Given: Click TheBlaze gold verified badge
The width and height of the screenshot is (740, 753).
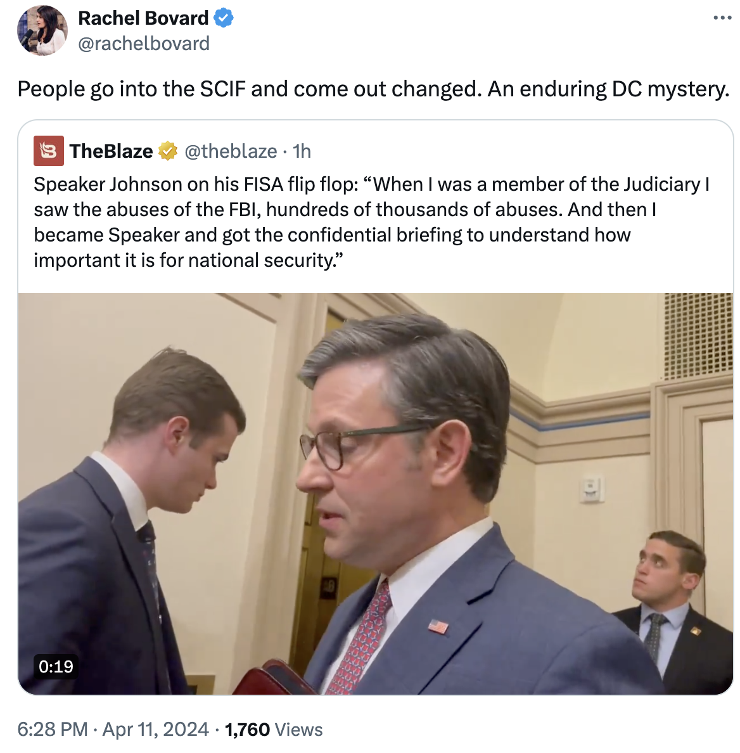Looking at the screenshot, I should tap(167, 151).
